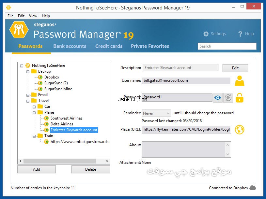
Task: Select the Southwest Airlines entry
Action: (x=66, y=118)
